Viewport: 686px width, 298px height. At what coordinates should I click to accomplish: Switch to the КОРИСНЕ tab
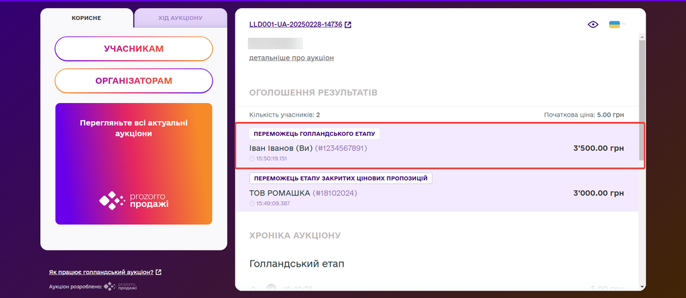pyautogui.click(x=86, y=18)
